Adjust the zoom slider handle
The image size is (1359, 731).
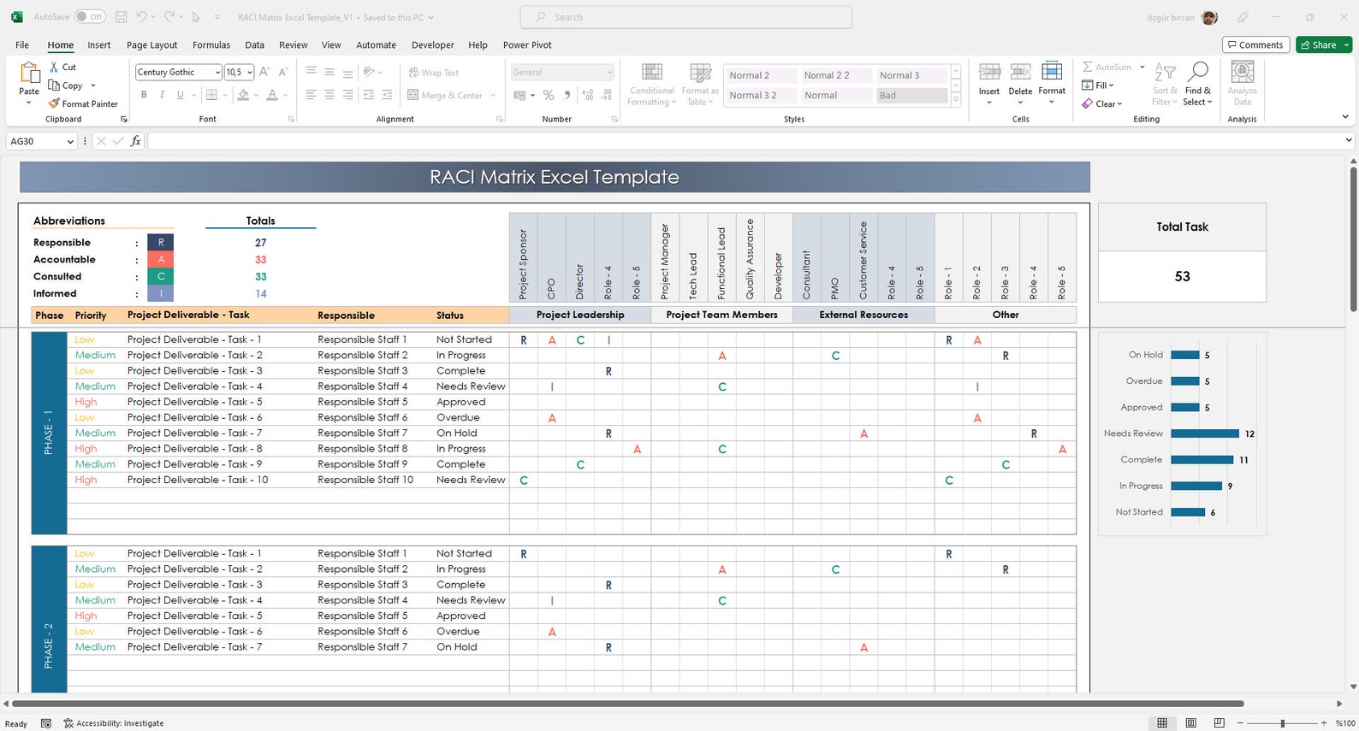click(1282, 723)
